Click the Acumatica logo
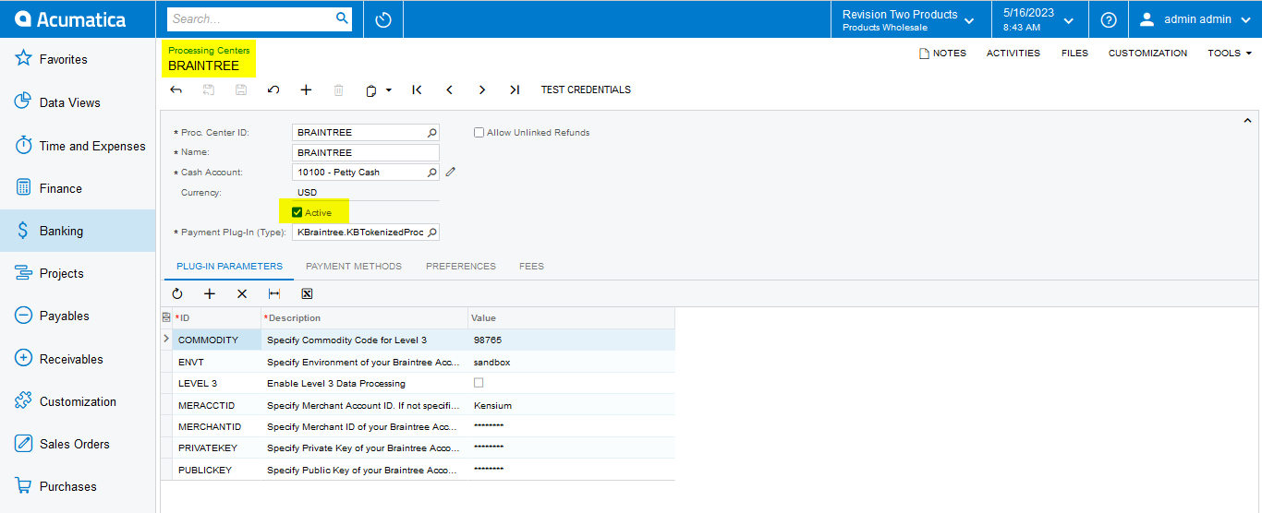Image resolution: width=1262 pixels, height=513 pixels. click(x=70, y=18)
